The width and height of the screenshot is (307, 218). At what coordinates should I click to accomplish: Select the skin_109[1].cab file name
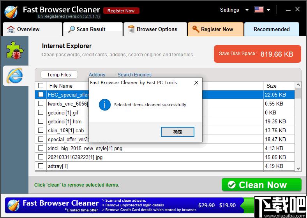(66, 130)
